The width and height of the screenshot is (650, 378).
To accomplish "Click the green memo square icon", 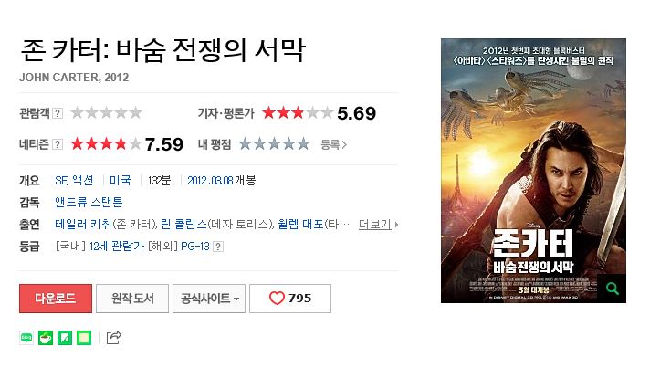I will coord(84,338).
